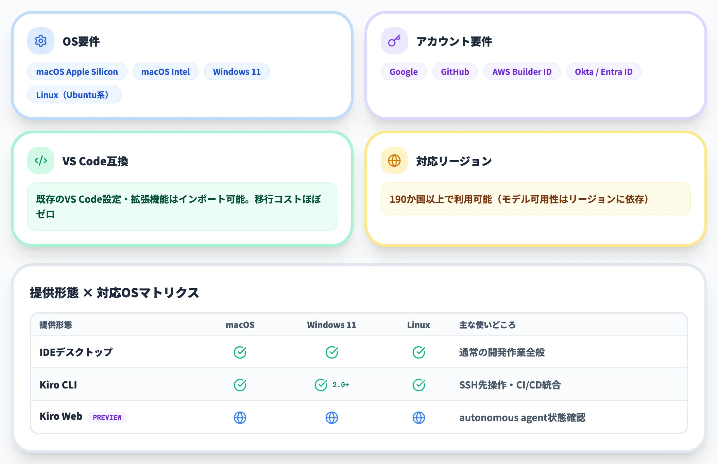The image size is (718, 464).
Task: Click the IDEデスクトップ row label
Action: pos(76,352)
